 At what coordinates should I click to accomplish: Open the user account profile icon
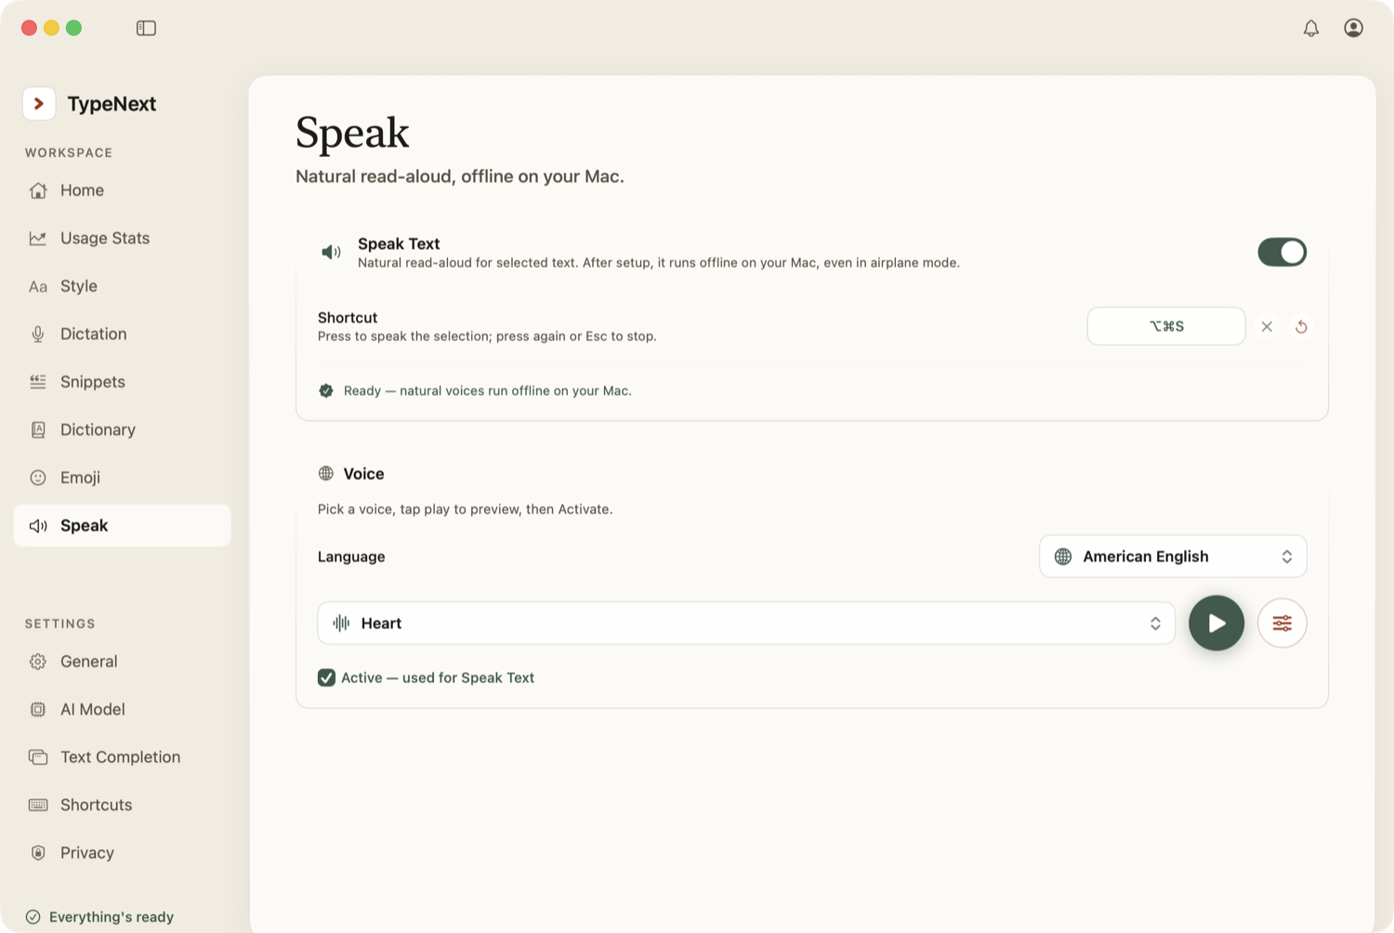point(1353,28)
